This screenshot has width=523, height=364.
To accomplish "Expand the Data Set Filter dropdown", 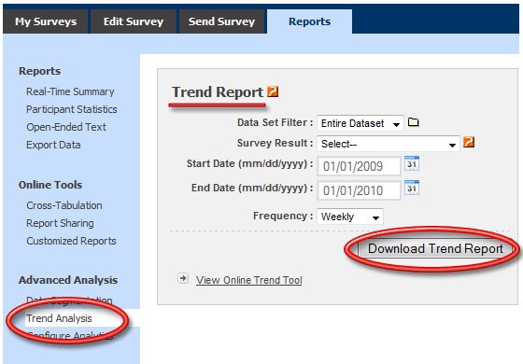I will pos(360,123).
